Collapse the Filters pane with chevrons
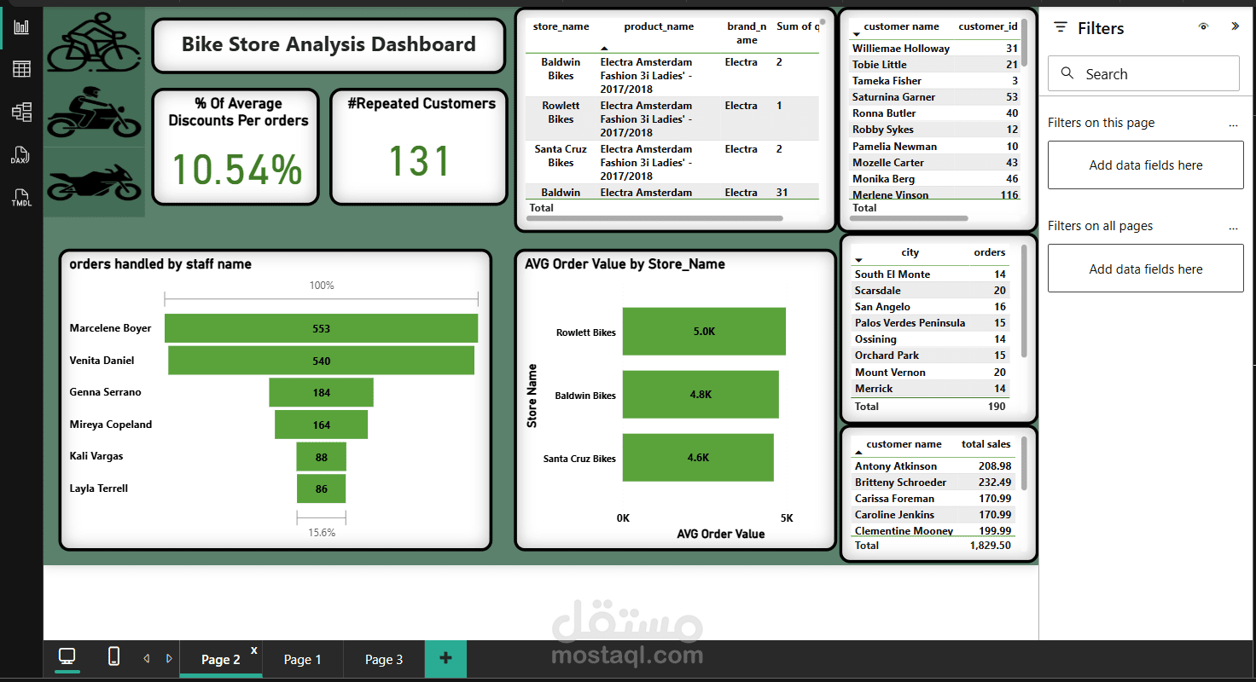 (x=1235, y=26)
